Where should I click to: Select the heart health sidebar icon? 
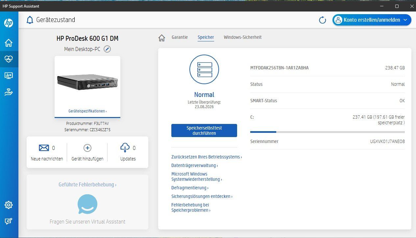click(x=9, y=59)
